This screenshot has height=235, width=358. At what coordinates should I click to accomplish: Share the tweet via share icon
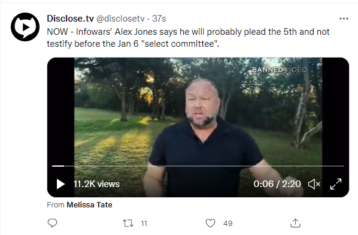point(295,223)
